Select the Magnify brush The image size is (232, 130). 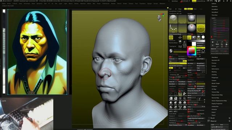175,108
